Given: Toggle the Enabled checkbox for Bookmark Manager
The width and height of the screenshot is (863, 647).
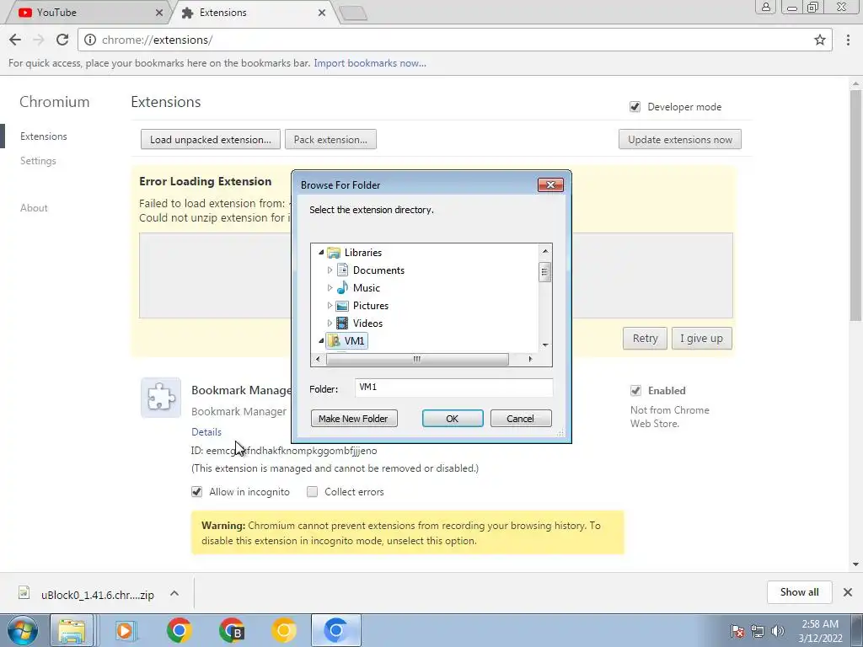Looking at the screenshot, I should [x=635, y=391].
